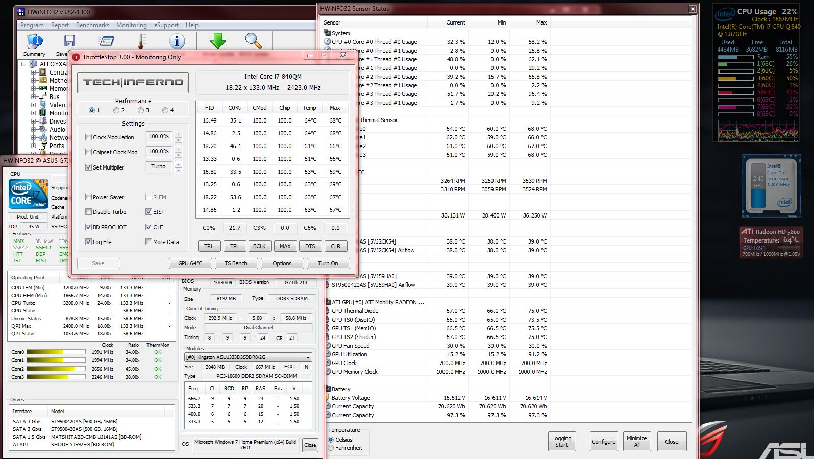Toggle the C1E checkbox
The image size is (814, 459).
click(x=149, y=227)
